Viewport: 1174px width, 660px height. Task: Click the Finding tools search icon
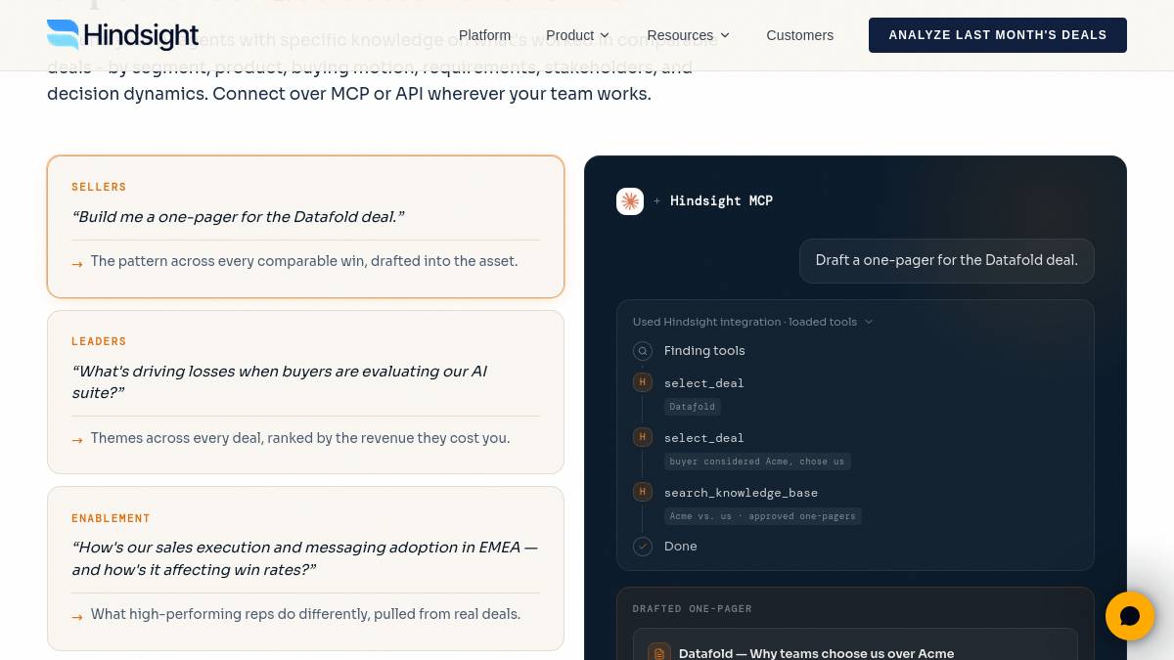coord(643,351)
